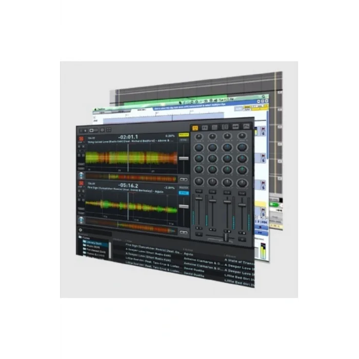
Task: Click the first channel's gain knob at mixer top
Action: point(199,137)
